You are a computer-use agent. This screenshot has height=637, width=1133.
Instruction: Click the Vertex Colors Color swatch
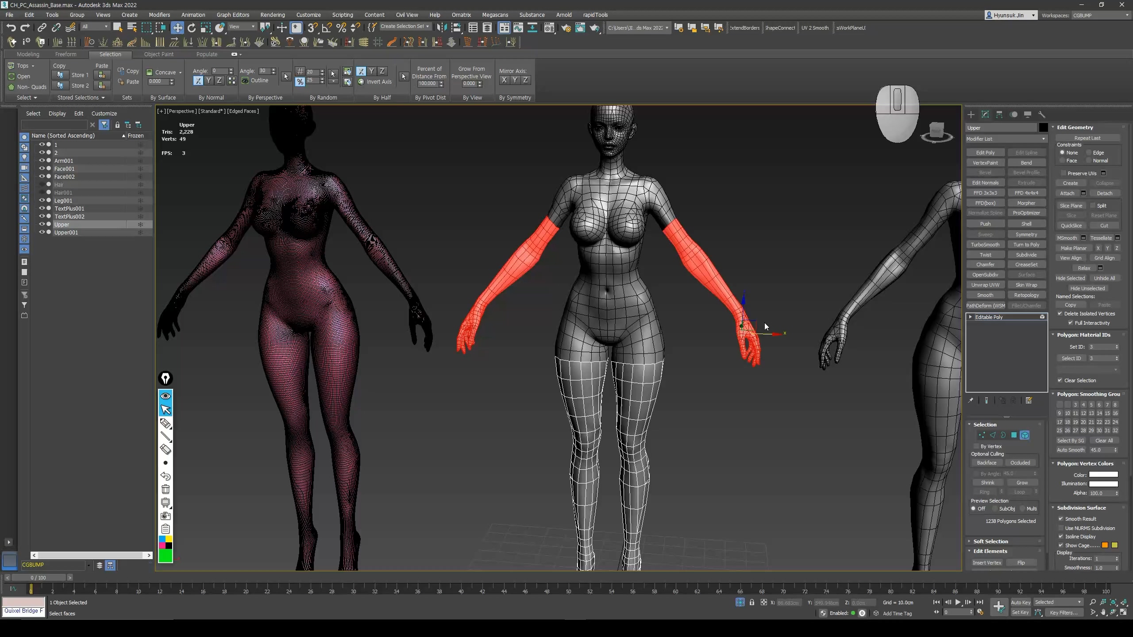[1103, 475]
